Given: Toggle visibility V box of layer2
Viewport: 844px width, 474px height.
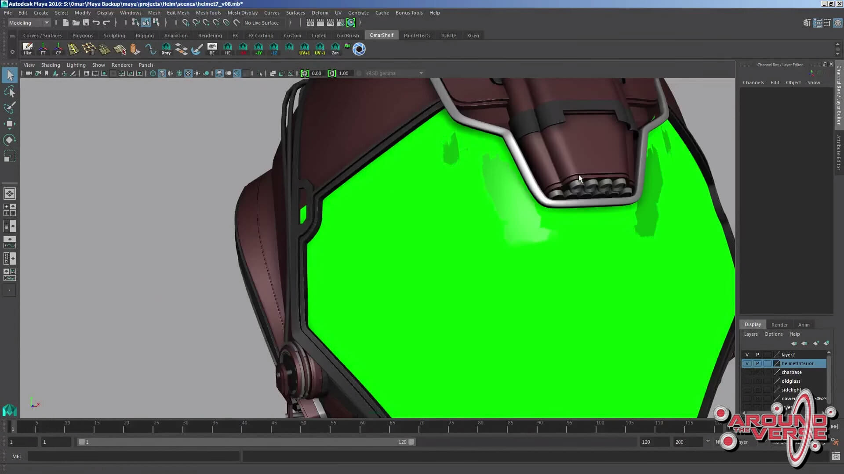Looking at the screenshot, I should (747, 355).
